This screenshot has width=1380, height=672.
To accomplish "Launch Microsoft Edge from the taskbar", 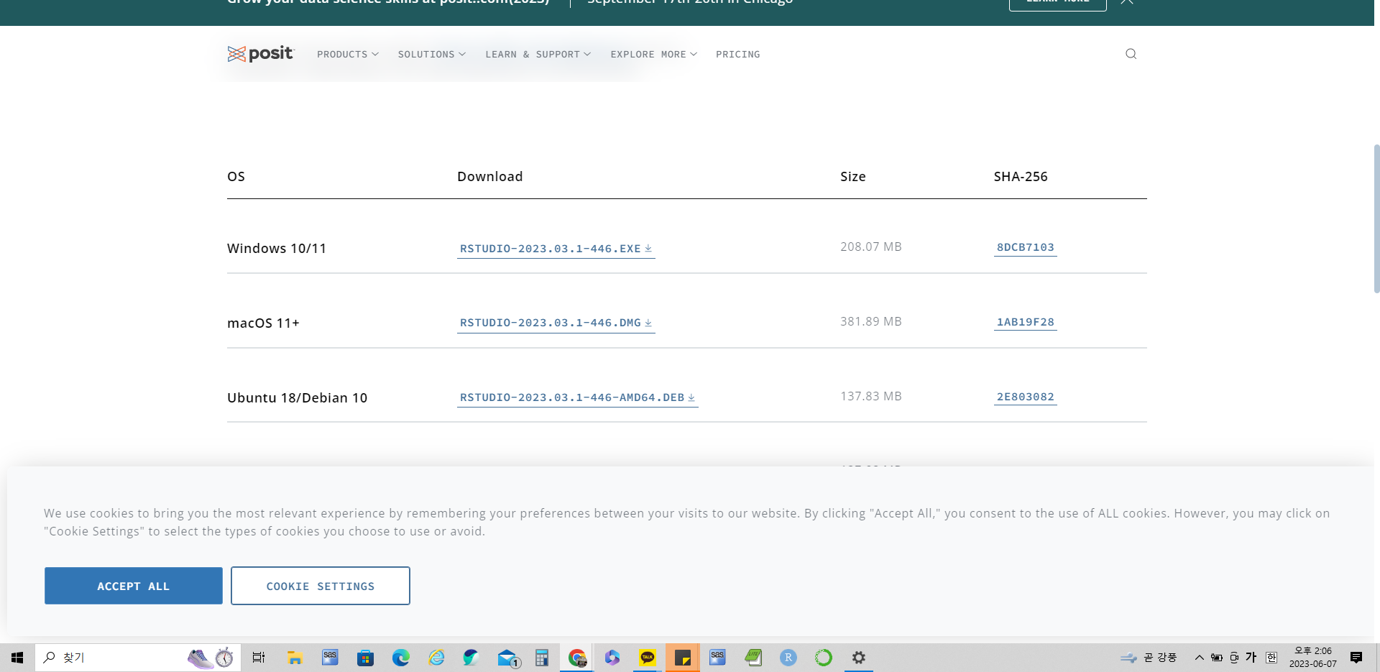I will pos(400,658).
